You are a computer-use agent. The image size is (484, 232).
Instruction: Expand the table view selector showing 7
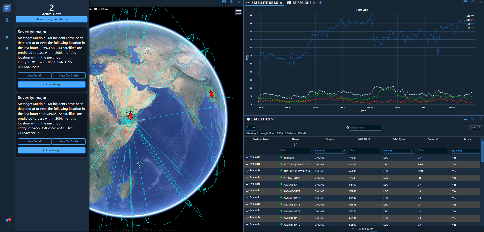251,127
